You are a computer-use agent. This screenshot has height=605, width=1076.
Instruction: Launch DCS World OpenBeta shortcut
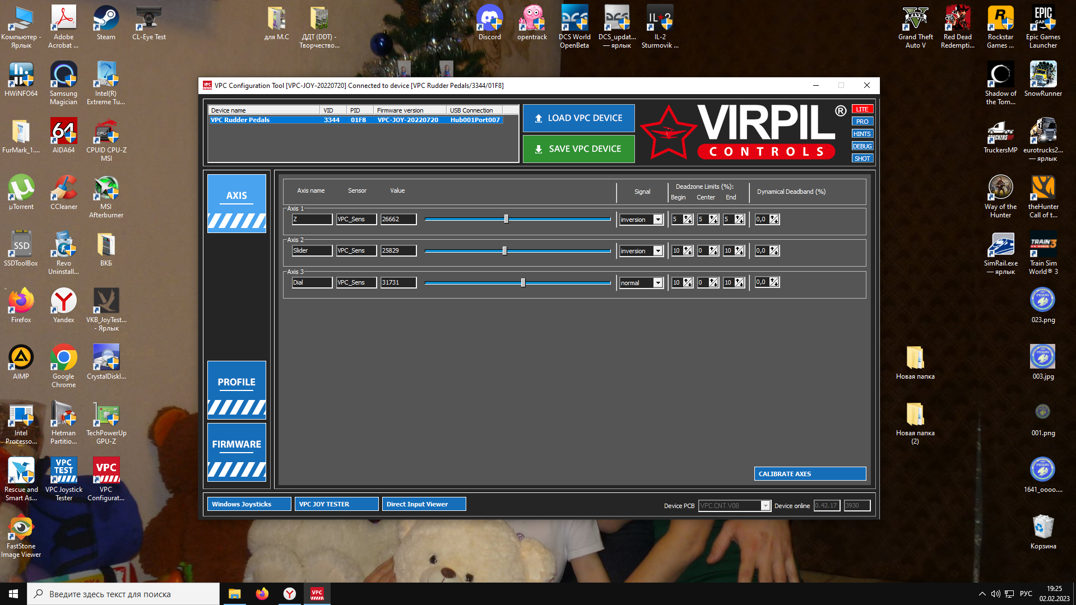[574, 27]
